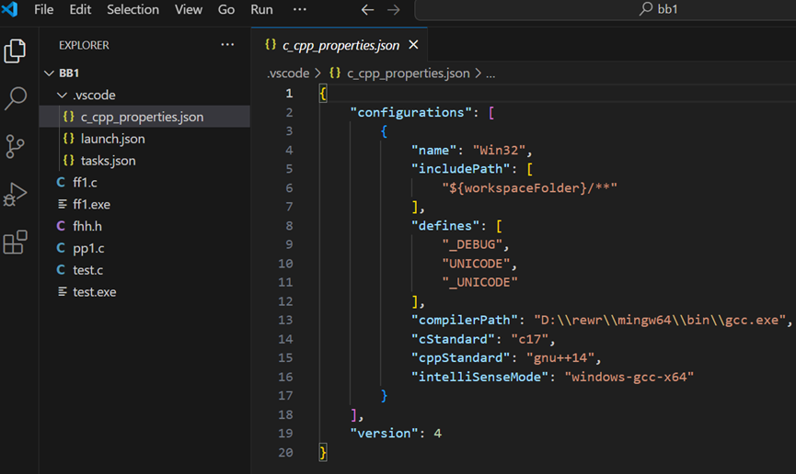Open Explorer panel more actions ellipsis
Screen dimensions: 796x474
click(x=227, y=45)
